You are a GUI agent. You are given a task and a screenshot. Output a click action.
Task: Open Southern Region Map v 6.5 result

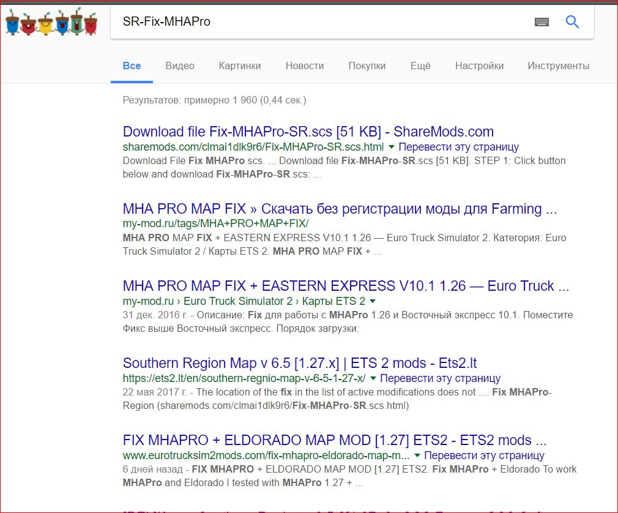300,363
